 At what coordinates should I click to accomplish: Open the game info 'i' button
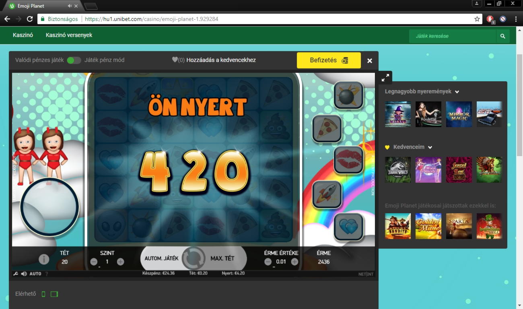(x=44, y=260)
